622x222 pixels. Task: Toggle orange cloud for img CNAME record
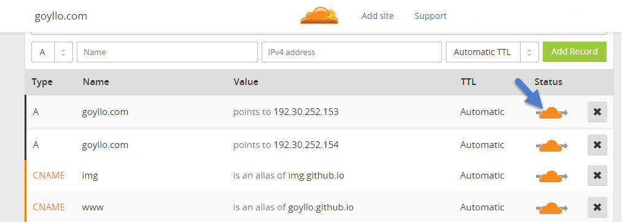point(551,176)
